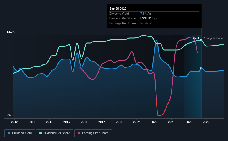228x141 pixels.
Task: Click the 2012 x-axis year label
Action: point(14,122)
